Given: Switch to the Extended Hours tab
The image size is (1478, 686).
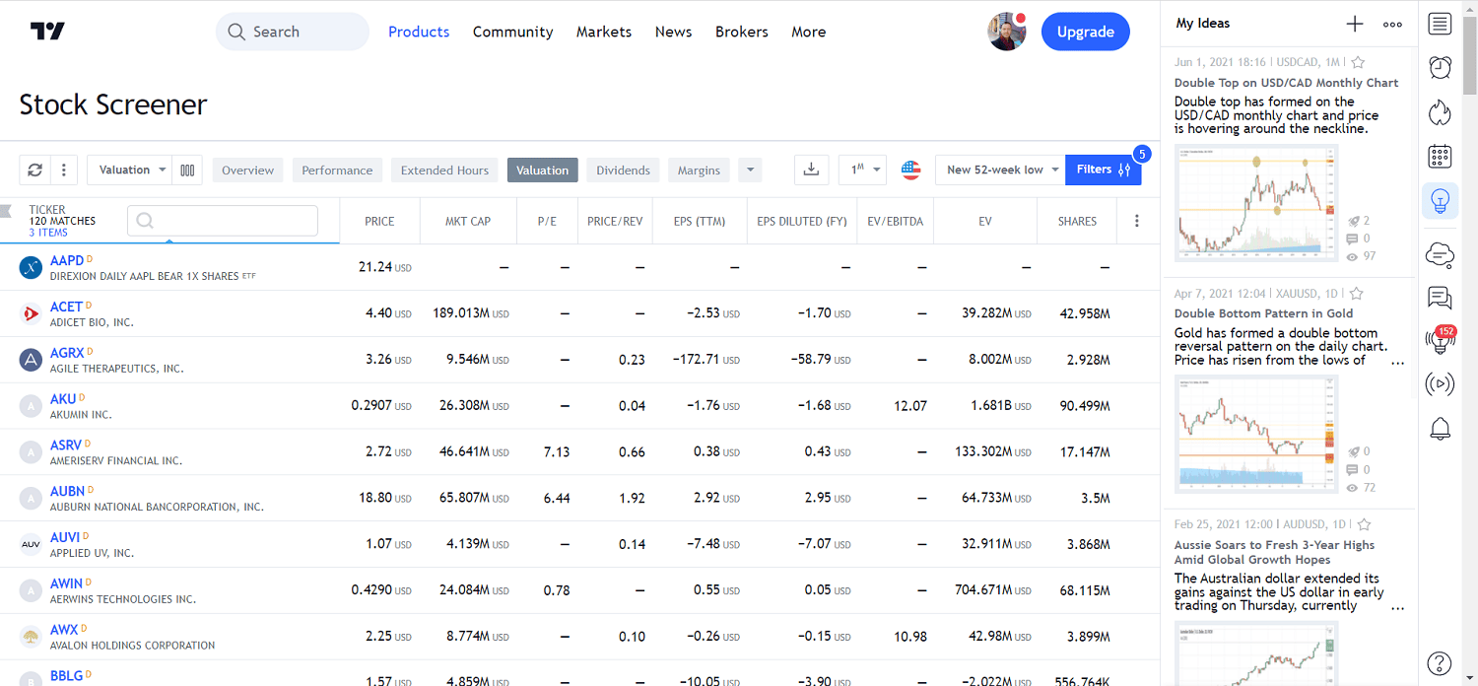Looking at the screenshot, I should point(444,170).
